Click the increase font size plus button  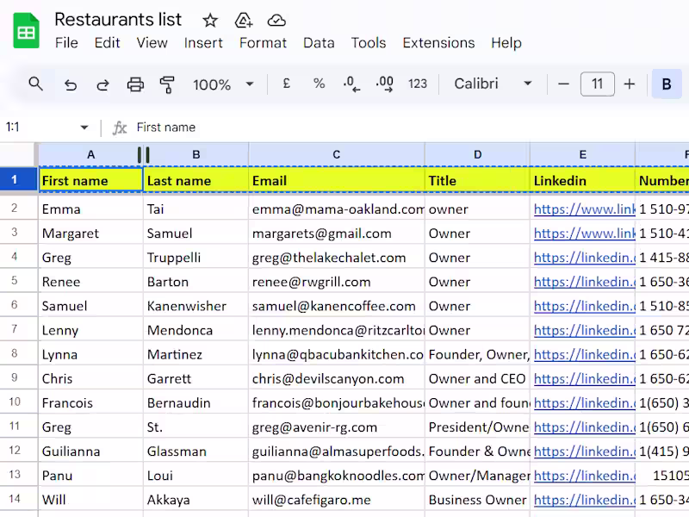point(630,84)
